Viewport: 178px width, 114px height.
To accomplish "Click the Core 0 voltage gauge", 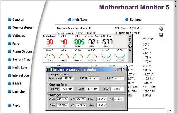I will pos(50,55).
